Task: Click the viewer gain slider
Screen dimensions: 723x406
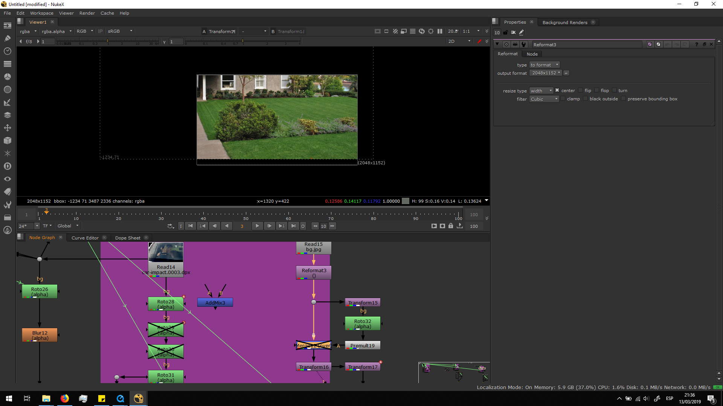Action: [x=107, y=41]
